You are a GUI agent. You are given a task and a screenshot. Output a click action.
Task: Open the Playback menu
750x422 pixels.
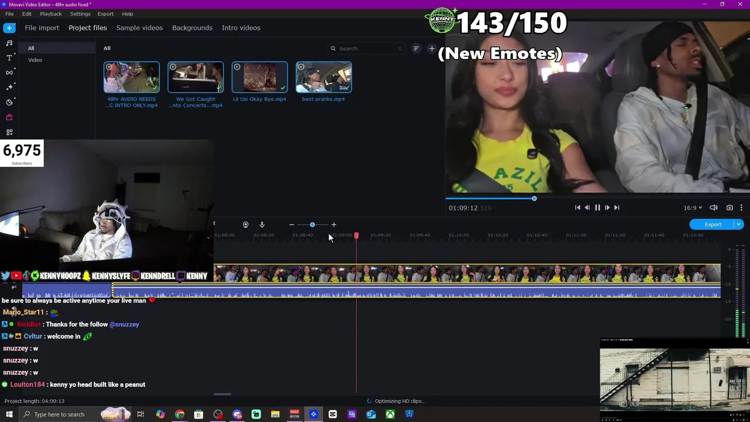click(51, 13)
